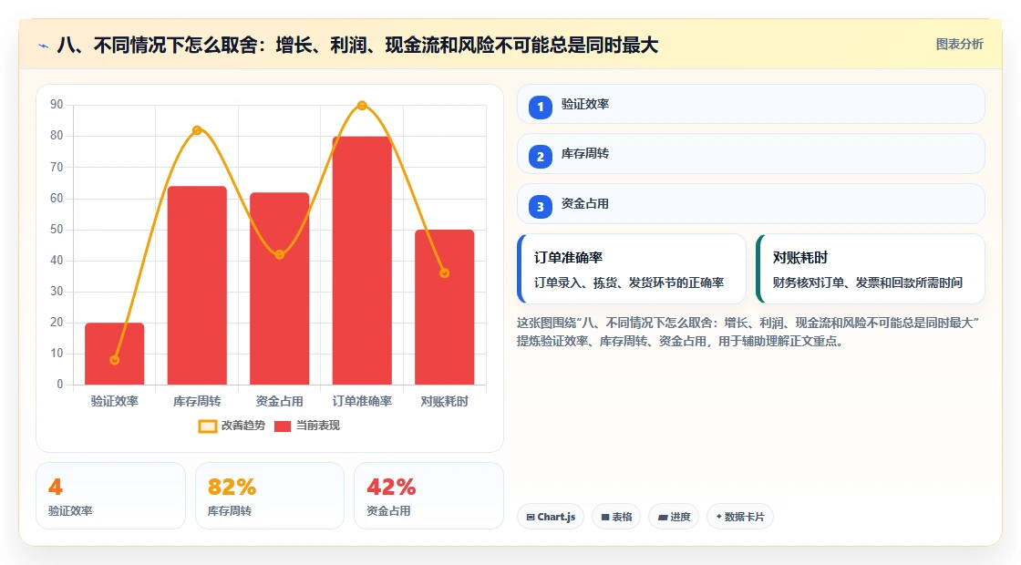Click the text 订单录入、拣货、发货环节的正确率
The height and width of the screenshot is (565, 1021).
[x=629, y=283]
